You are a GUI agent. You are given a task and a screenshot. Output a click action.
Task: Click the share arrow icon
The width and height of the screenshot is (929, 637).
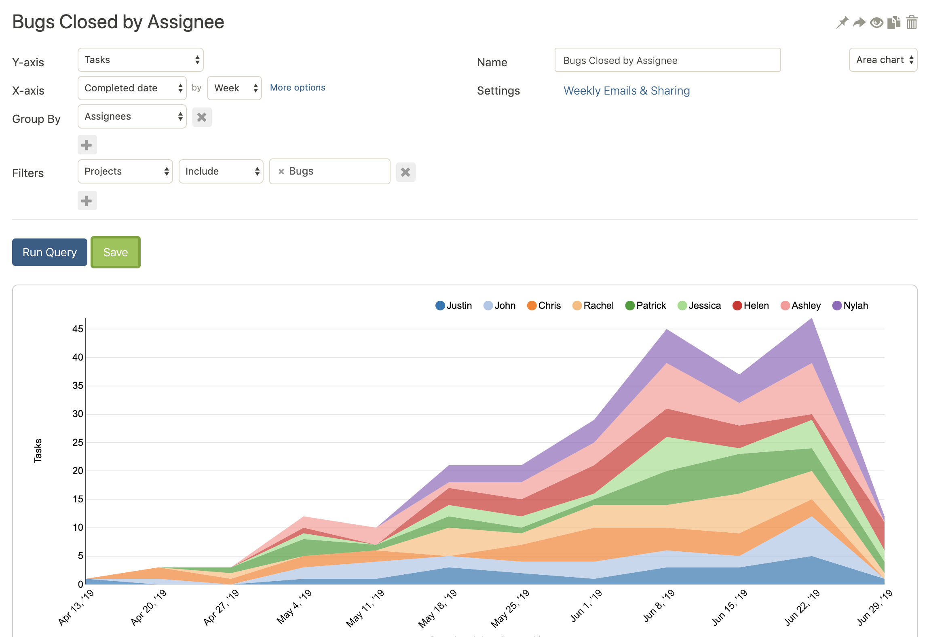click(859, 23)
